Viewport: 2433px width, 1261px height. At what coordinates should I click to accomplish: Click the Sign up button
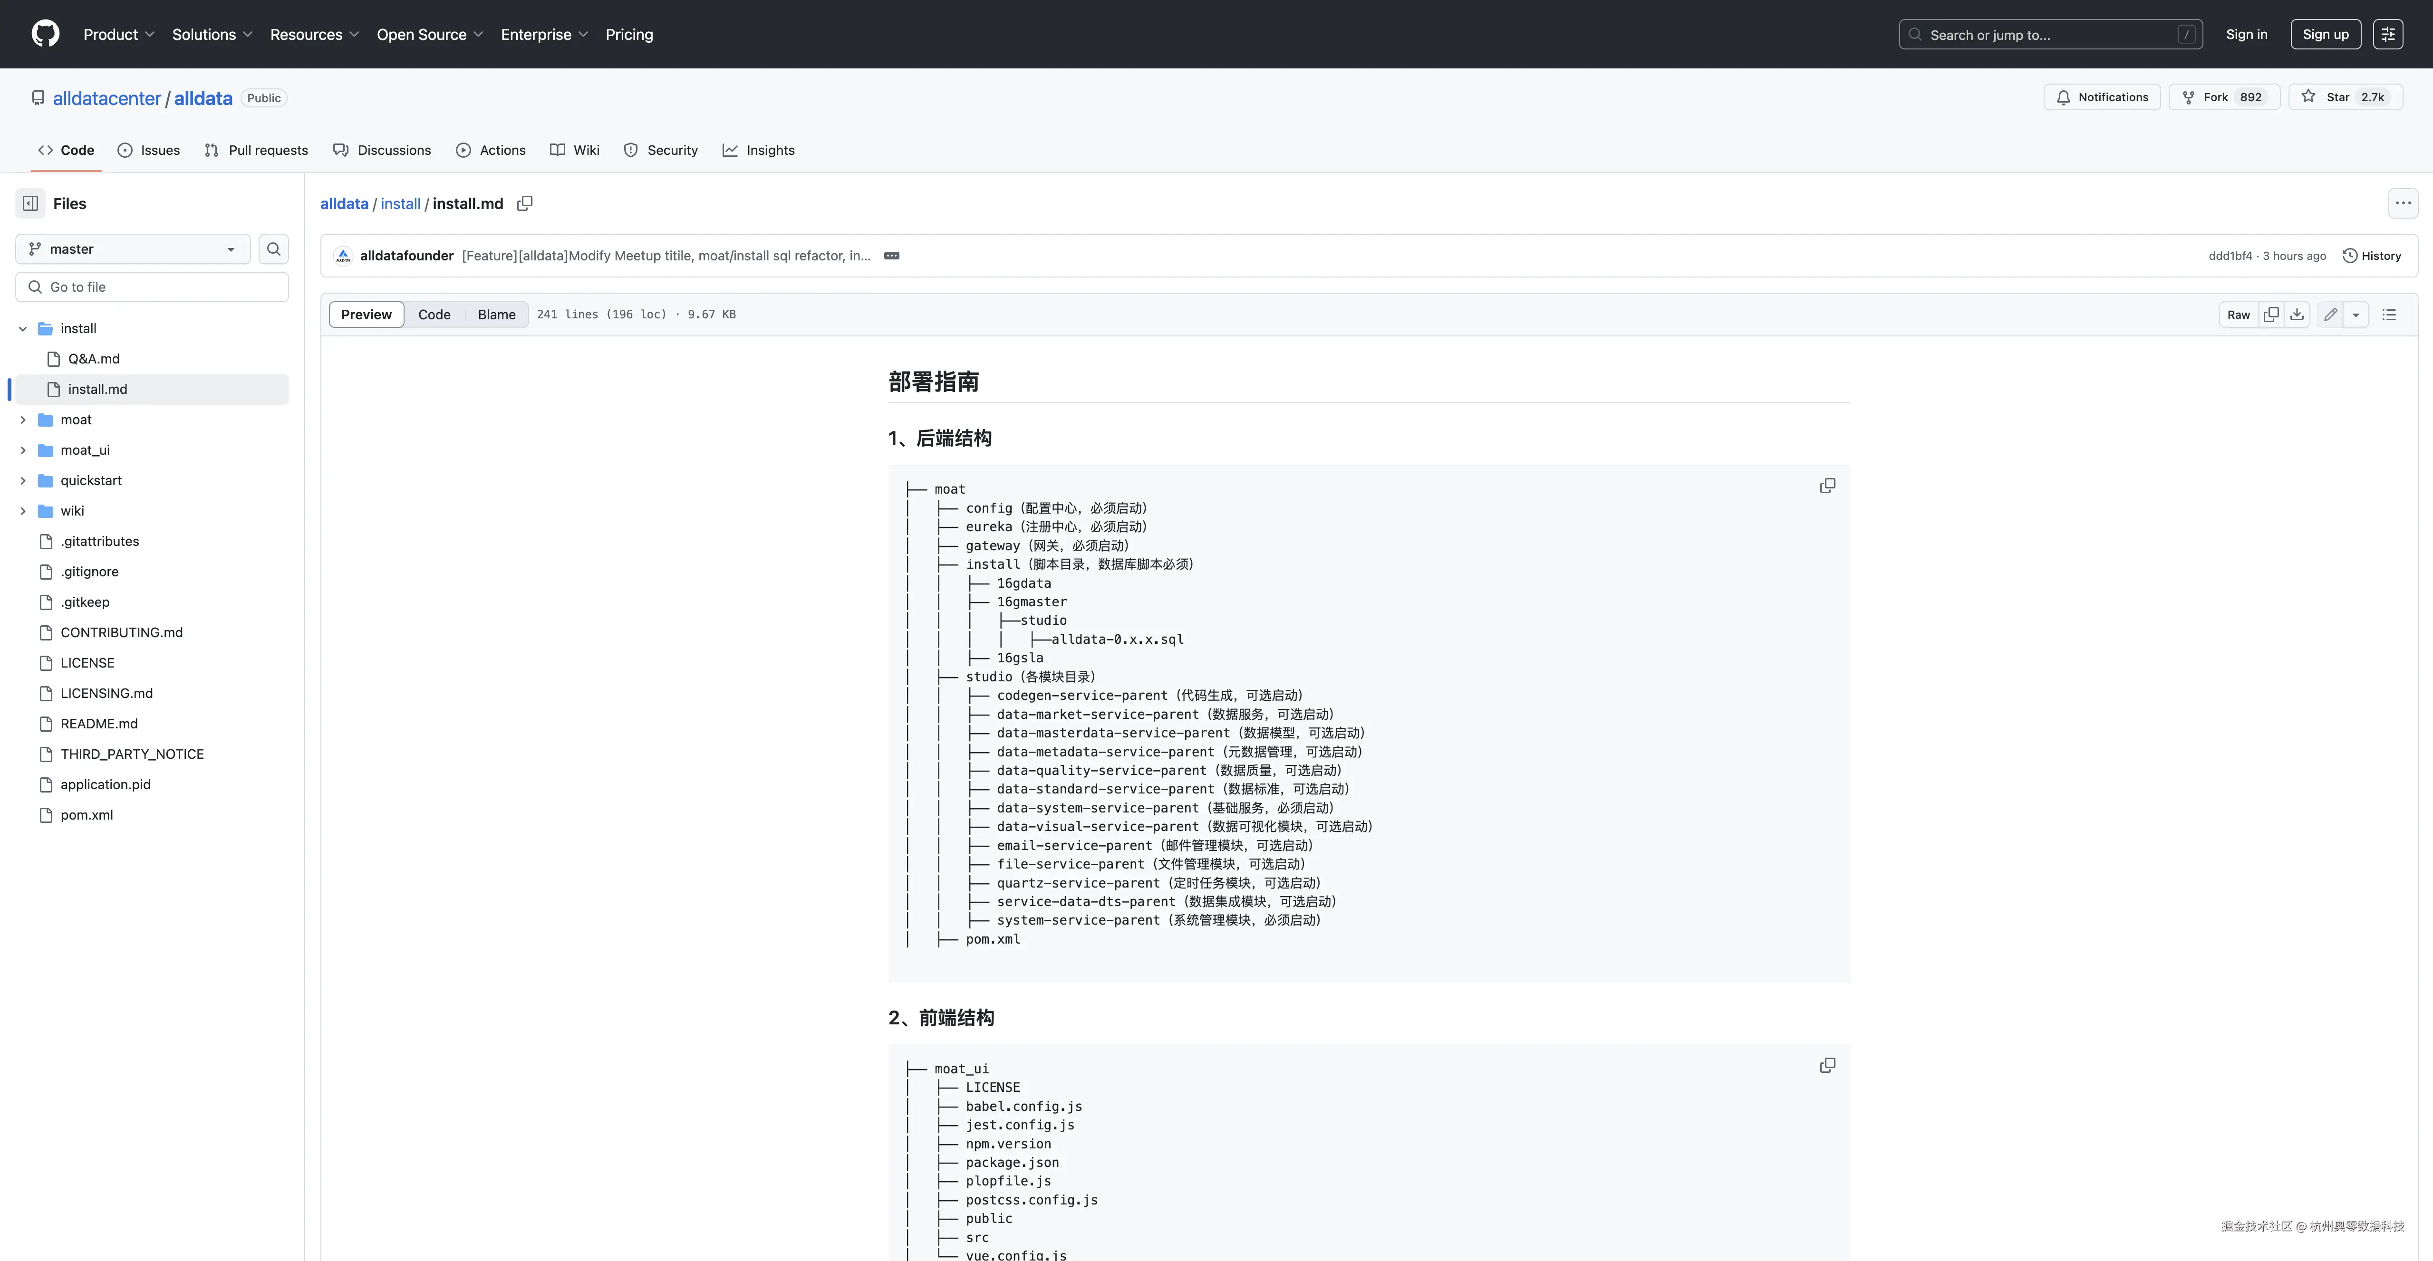tap(2326, 34)
